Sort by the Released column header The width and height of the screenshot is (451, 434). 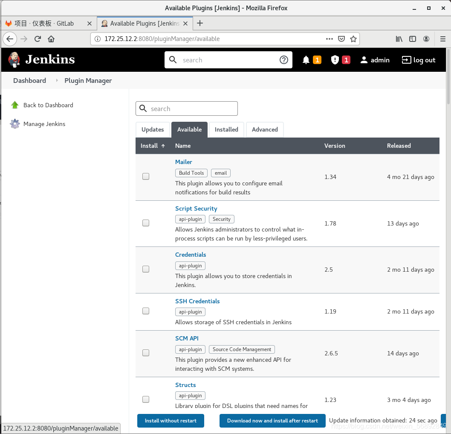point(399,146)
